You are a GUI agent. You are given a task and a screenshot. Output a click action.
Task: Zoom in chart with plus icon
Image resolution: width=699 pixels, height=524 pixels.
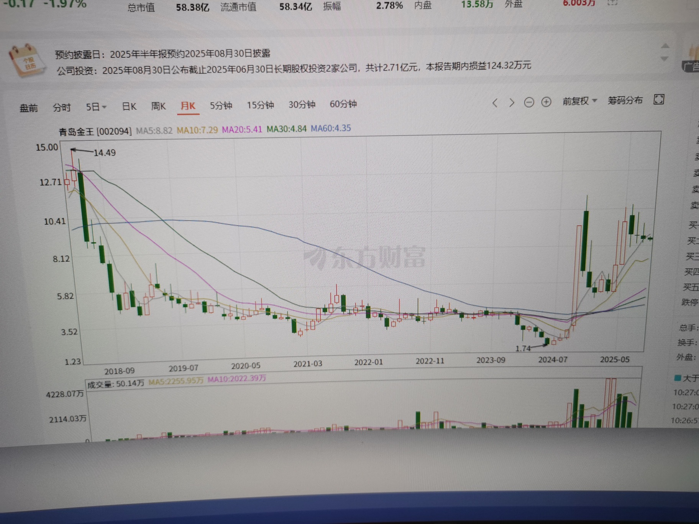coord(546,102)
